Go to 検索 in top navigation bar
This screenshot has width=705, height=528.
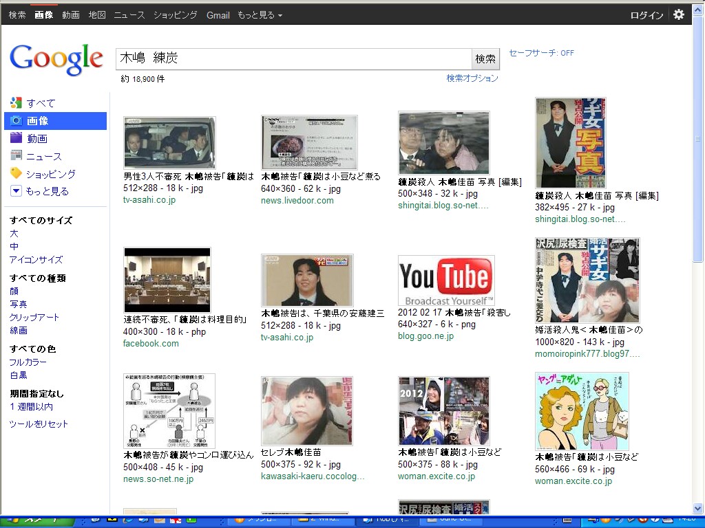click(x=17, y=15)
